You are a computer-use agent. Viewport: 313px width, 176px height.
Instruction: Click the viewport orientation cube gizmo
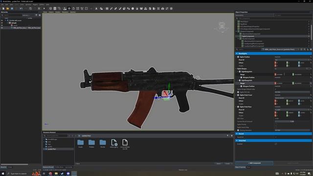pyautogui.click(x=222, y=26)
